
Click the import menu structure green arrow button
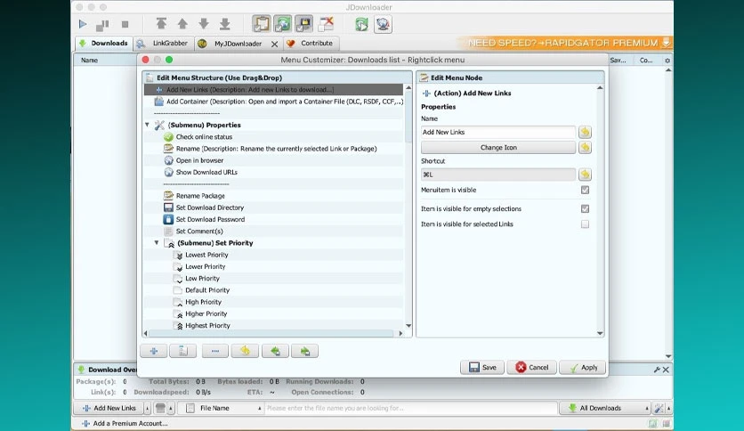[304, 351]
